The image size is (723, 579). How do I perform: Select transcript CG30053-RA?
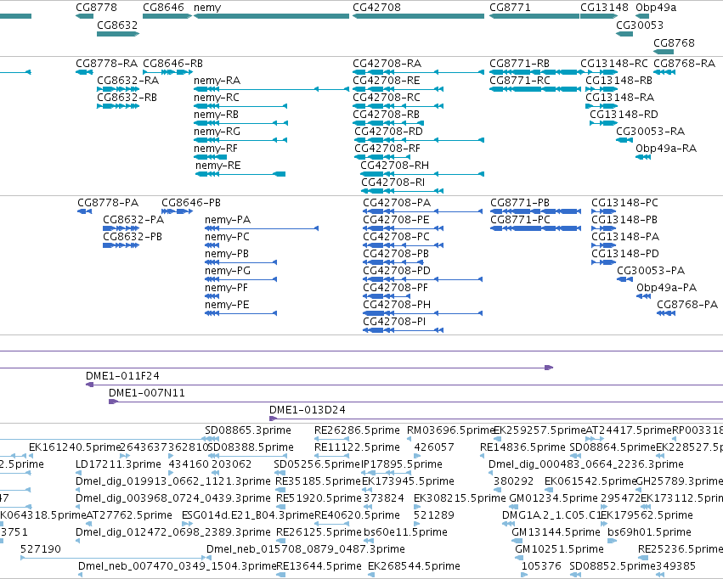[650, 132]
